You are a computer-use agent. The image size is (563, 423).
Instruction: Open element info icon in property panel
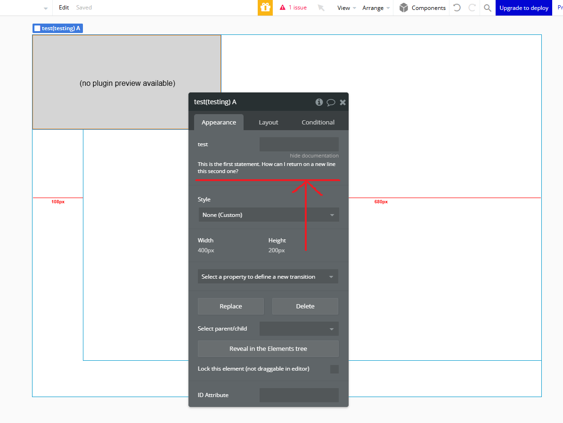[x=319, y=102]
